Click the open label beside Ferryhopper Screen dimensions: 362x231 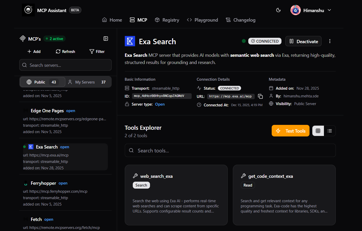tap(63, 183)
